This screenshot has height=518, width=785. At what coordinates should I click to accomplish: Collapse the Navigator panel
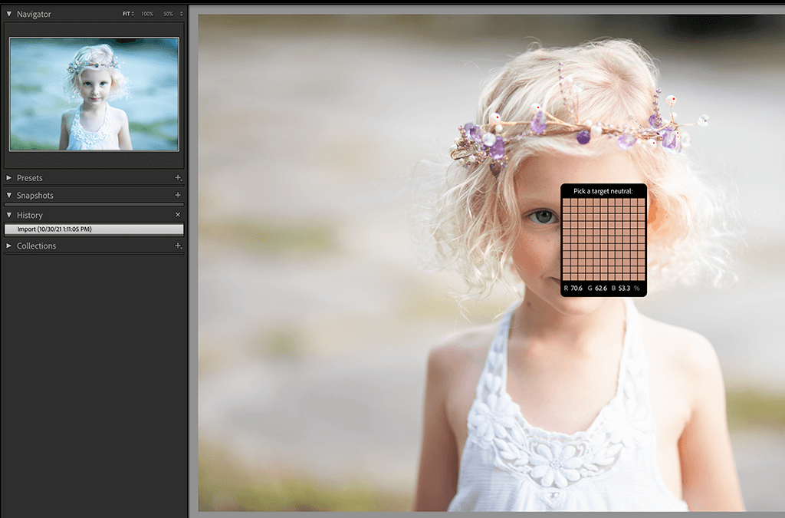tap(8, 13)
